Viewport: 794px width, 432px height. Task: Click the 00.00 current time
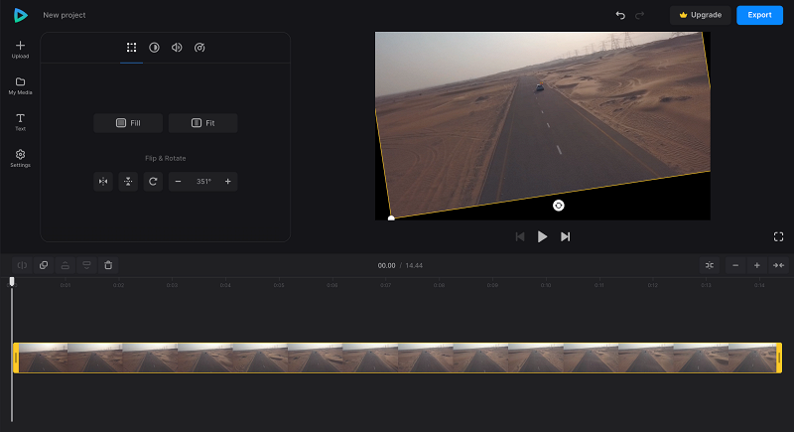[386, 265]
